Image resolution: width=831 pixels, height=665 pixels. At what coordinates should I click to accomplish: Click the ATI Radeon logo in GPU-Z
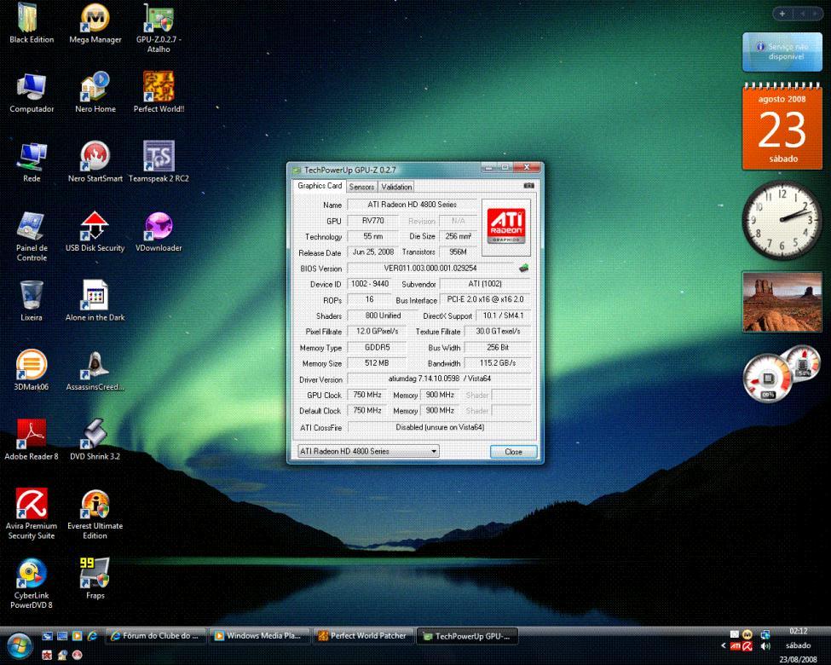[506, 226]
